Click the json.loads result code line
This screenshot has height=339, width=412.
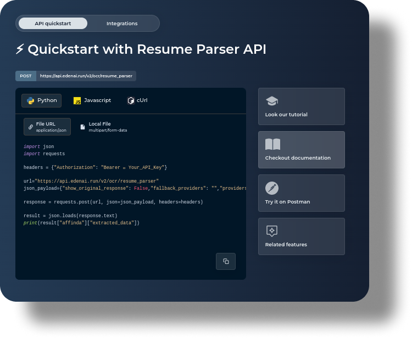click(70, 216)
